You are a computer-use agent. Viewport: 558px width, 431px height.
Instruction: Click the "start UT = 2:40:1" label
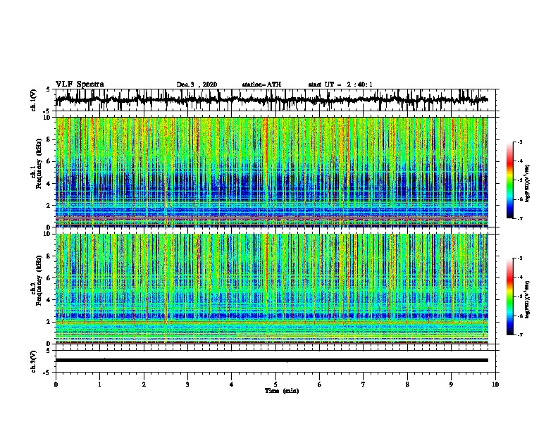(340, 85)
